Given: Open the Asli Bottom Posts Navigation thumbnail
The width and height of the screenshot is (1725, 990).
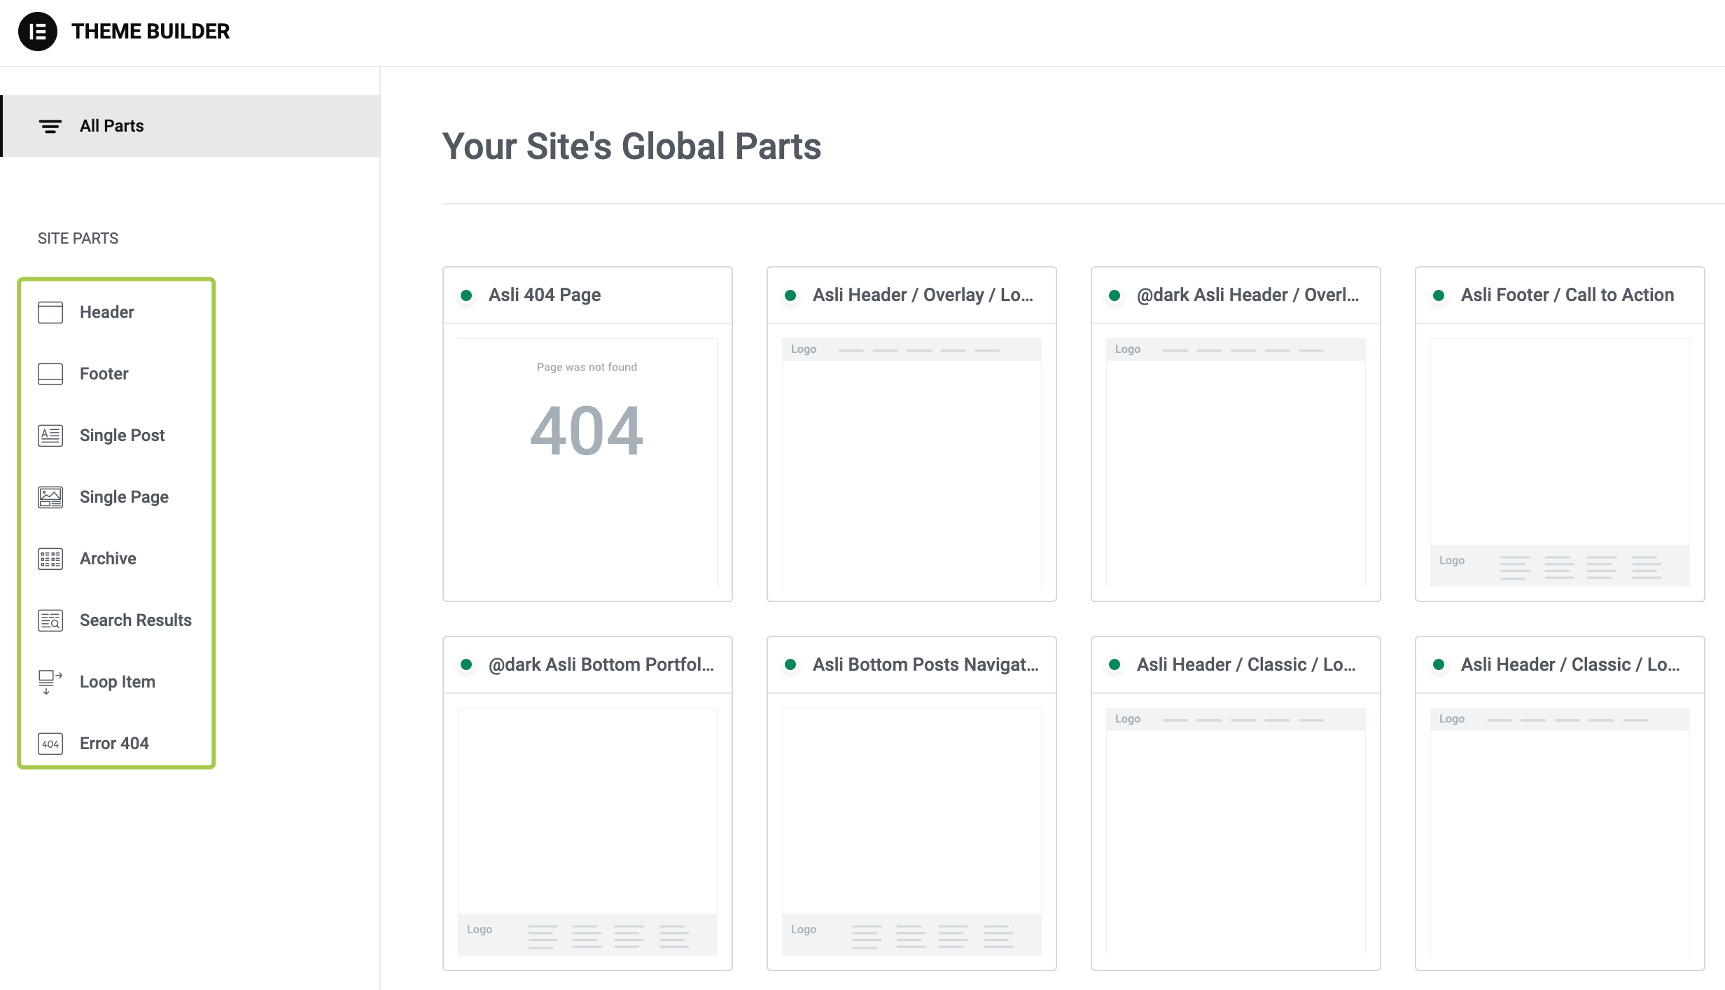Looking at the screenshot, I should point(911,831).
